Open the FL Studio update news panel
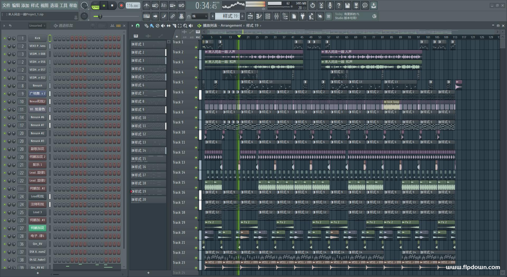The height and width of the screenshot is (277, 507). [355, 16]
